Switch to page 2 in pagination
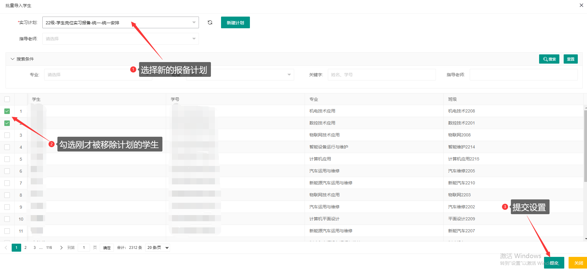Screen dimensions: 587x275 pos(25,248)
